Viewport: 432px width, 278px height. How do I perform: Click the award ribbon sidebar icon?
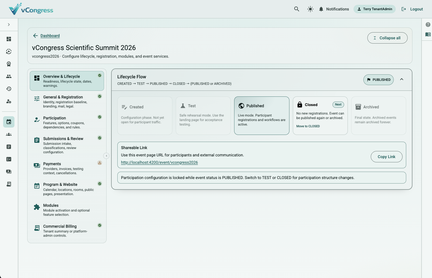coord(9,64)
